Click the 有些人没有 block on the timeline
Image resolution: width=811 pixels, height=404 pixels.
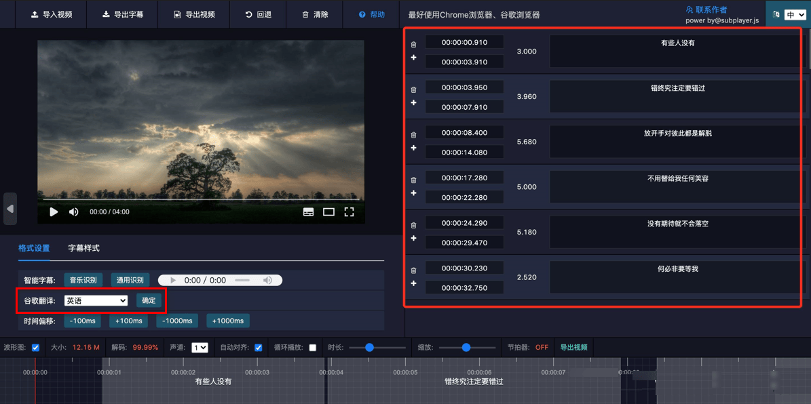[x=213, y=381]
